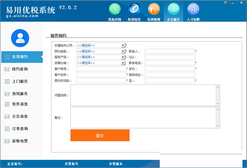The width and height of the screenshot is (247, 168).
Task: Click the 客户名称 input field
Action: coord(101,75)
